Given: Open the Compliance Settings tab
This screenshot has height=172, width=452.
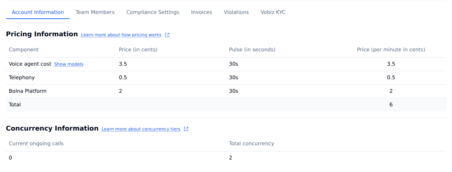Looking at the screenshot, I should point(153,12).
